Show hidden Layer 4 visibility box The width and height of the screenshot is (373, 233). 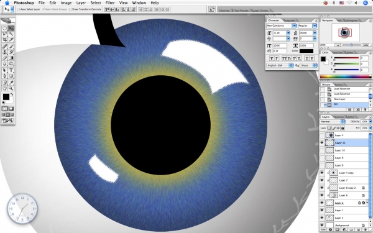[322, 135]
